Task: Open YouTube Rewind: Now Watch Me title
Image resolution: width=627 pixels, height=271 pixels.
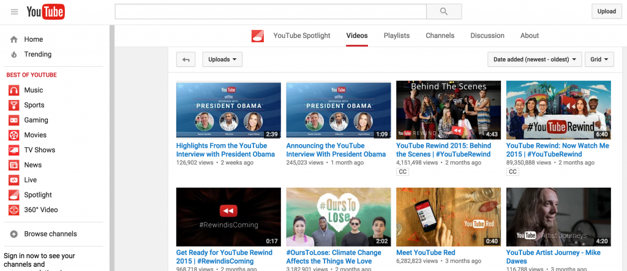Action: click(557, 150)
